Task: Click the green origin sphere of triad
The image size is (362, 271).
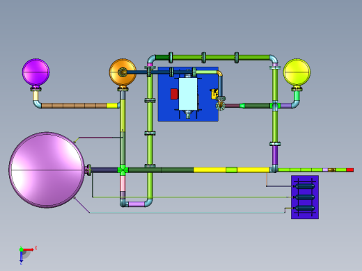Action: [x=21, y=249]
